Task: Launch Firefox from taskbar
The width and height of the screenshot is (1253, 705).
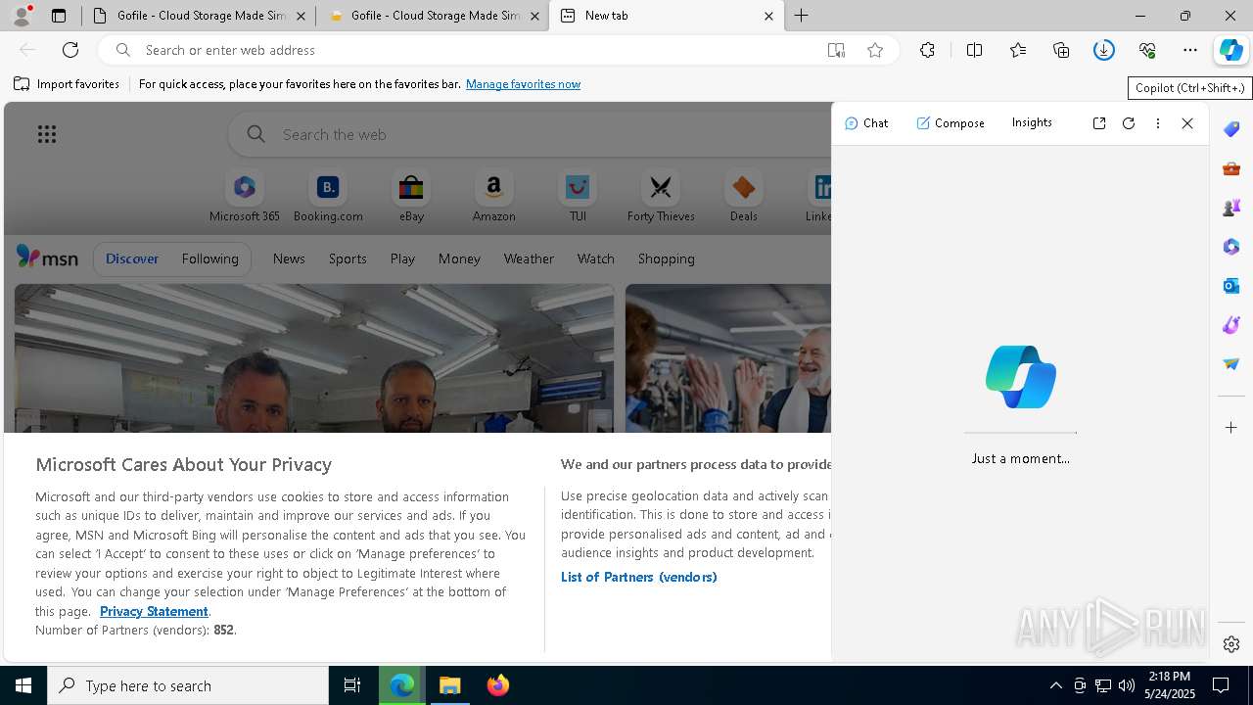Action: (498, 685)
